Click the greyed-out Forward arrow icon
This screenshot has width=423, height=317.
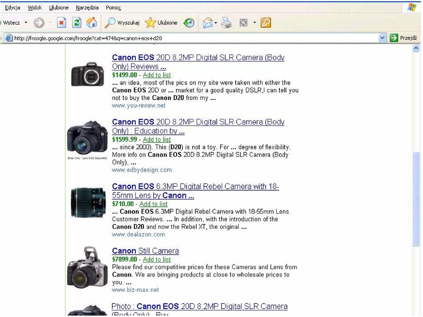coord(39,22)
